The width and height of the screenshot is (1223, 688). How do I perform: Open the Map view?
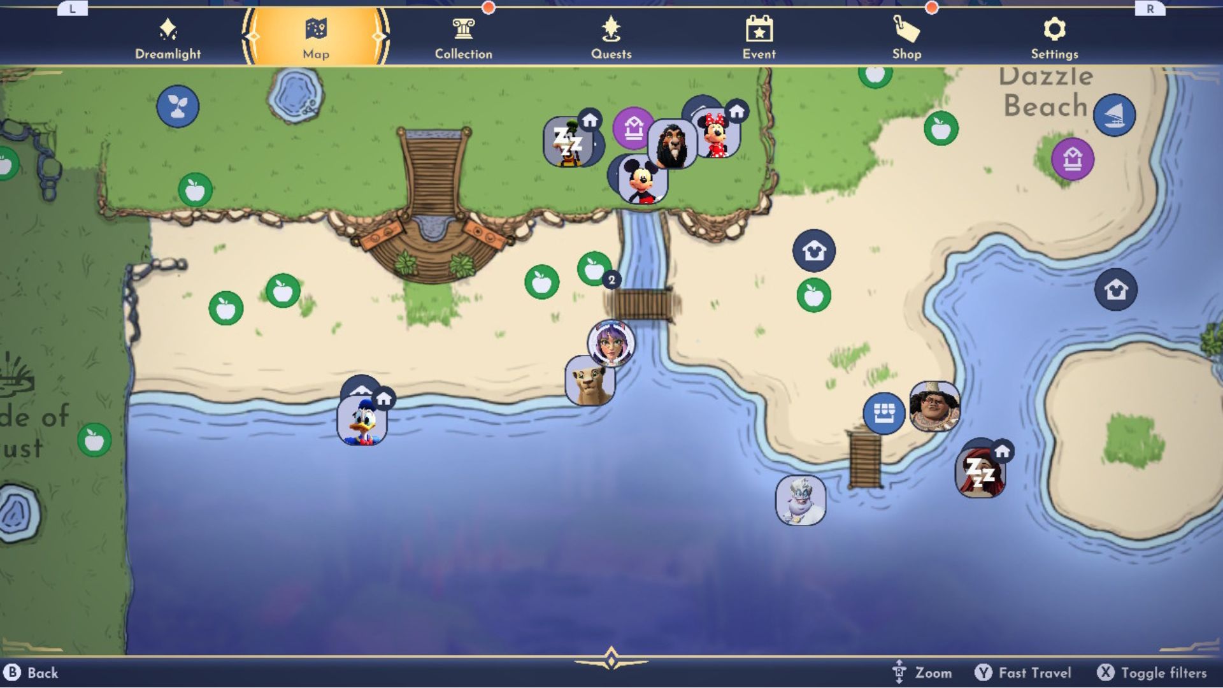tap(316, 38)
